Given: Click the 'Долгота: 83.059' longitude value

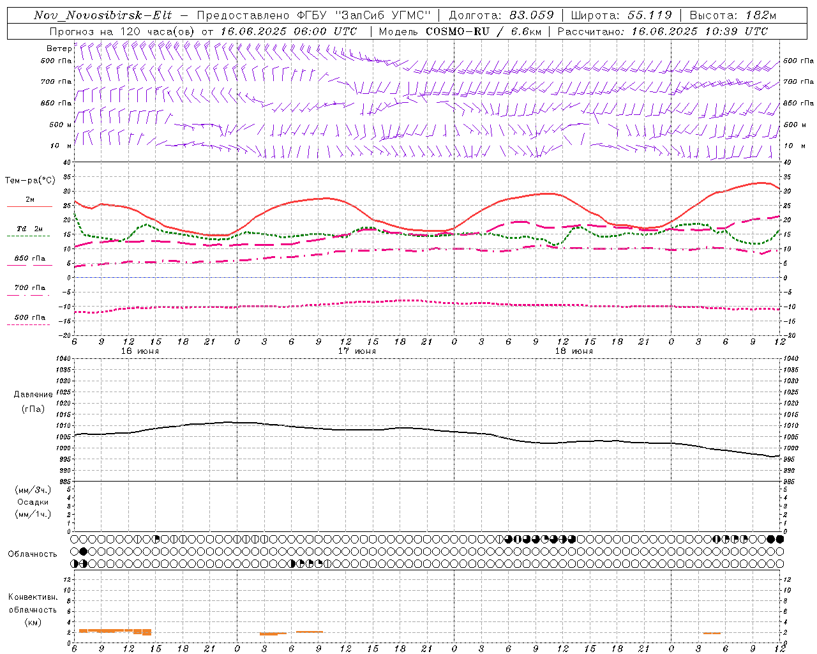Looking at the screenshot, I should (501, 15).
